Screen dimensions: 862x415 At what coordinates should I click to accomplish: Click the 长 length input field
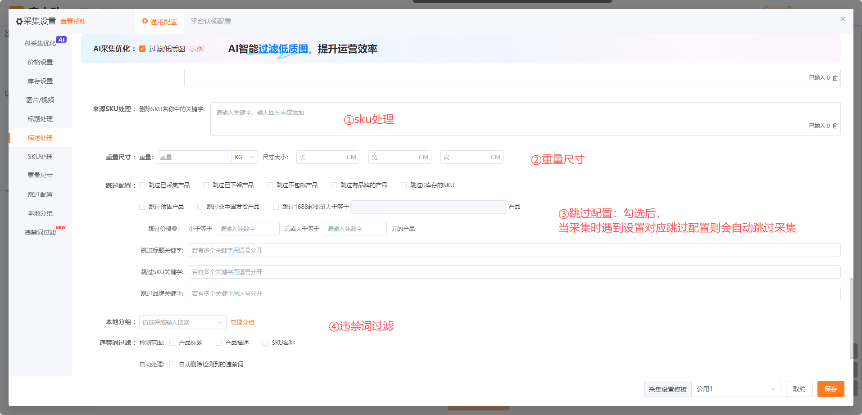click(328, 157)
